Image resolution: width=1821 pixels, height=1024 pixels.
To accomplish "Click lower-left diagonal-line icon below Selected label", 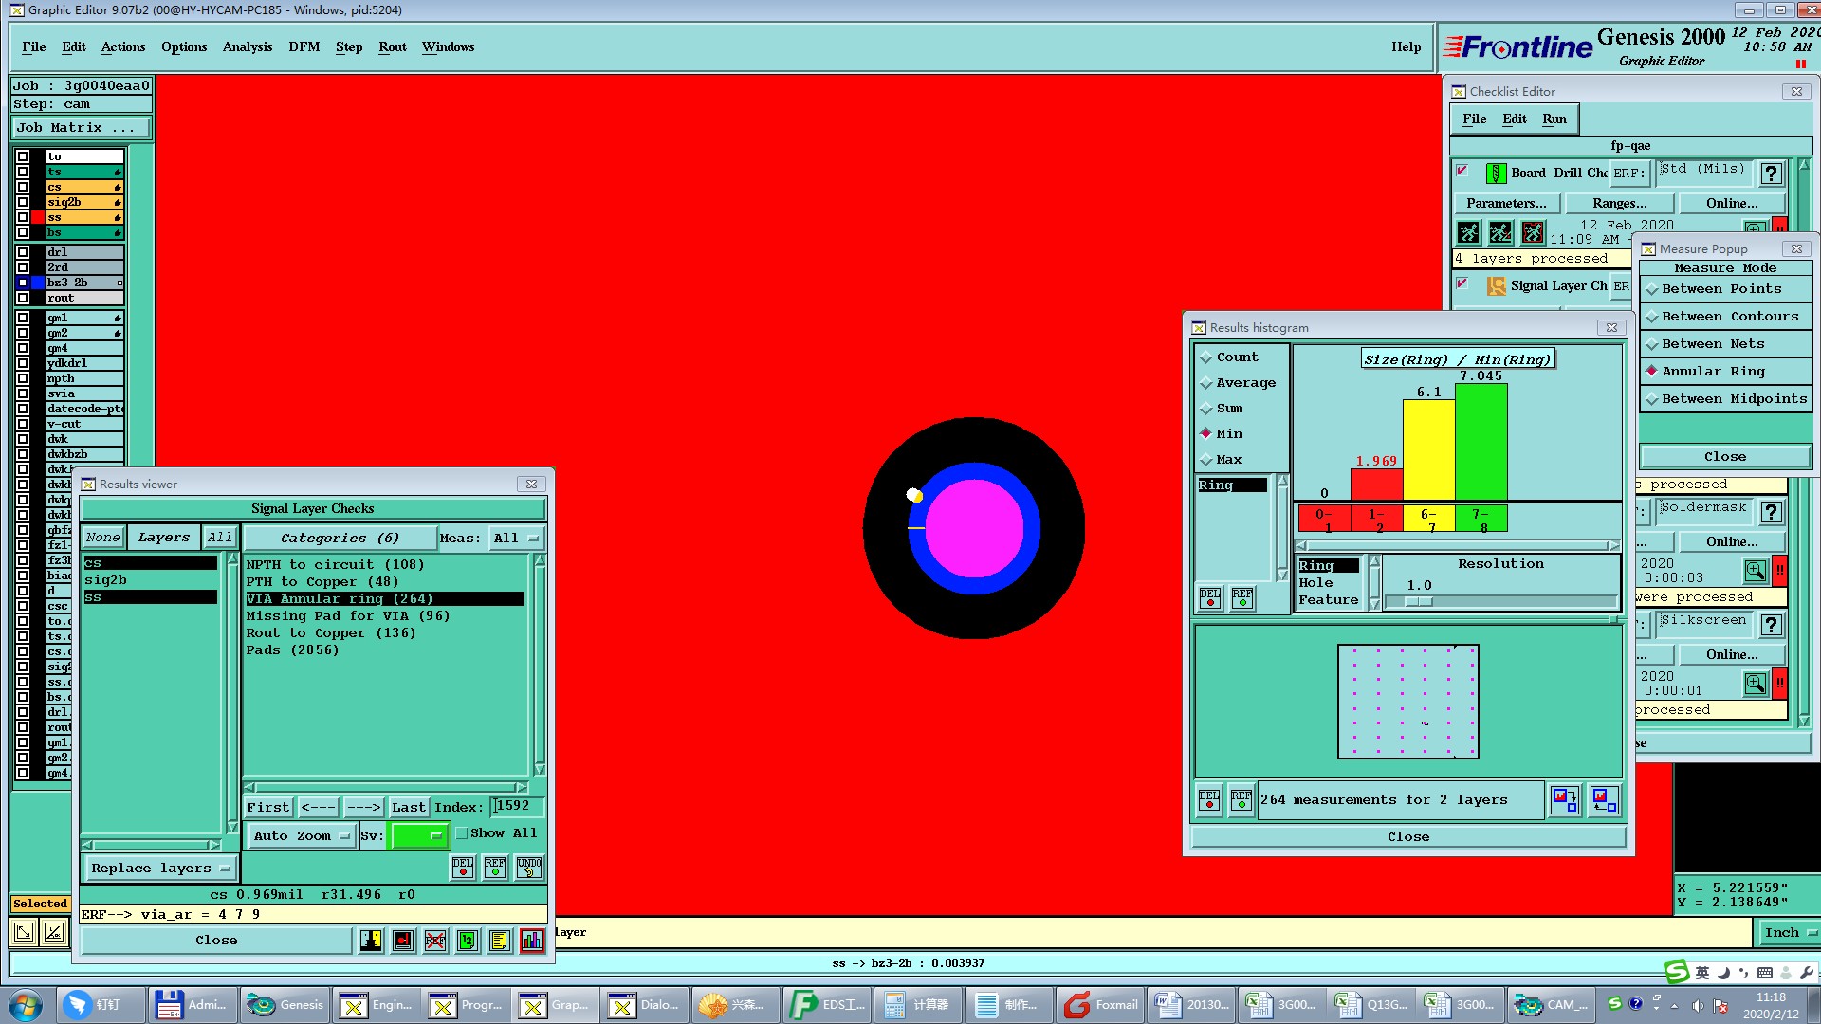I will (55, 933).
